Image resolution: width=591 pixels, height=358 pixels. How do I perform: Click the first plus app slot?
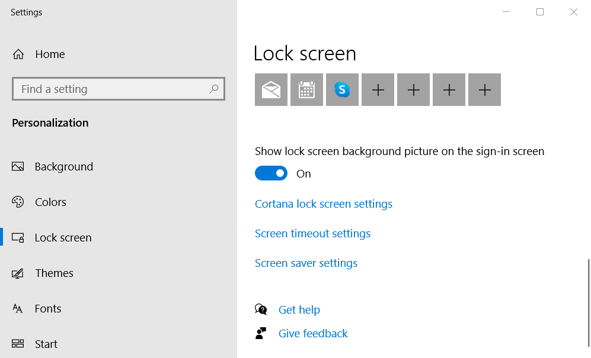[x=378, y=90]
